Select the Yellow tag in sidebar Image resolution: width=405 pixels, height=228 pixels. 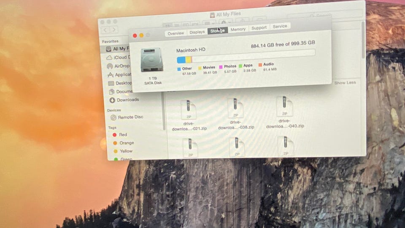coord(123,151)
